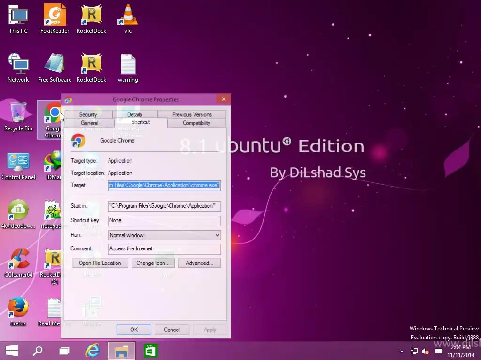Select the Read Me text file icon

tap(50, 312)
